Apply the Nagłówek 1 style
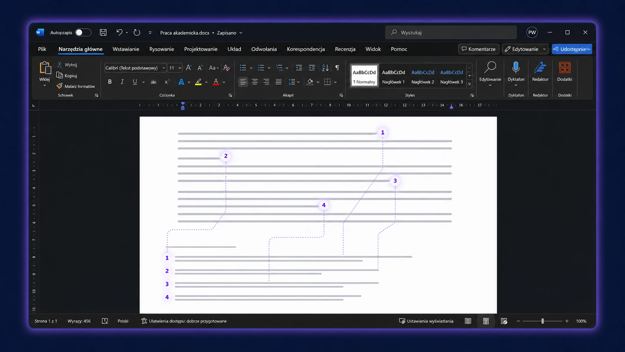The image size is (625, 352). click(x=393, y=76)
